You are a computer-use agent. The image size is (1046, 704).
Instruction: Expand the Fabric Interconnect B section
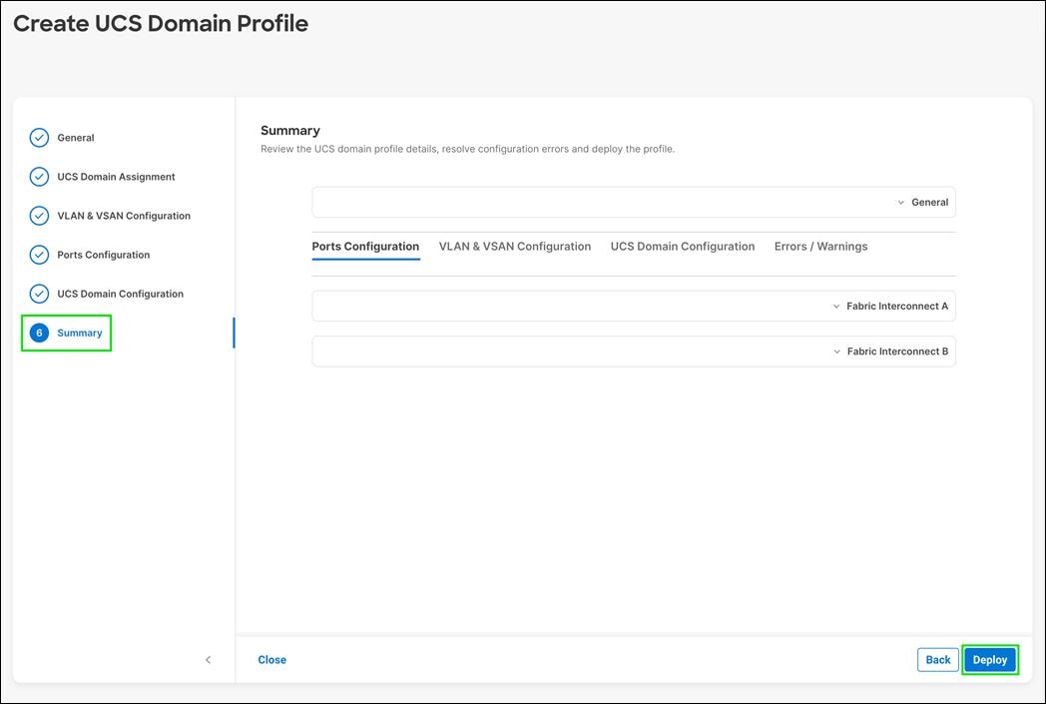[836, 351]
